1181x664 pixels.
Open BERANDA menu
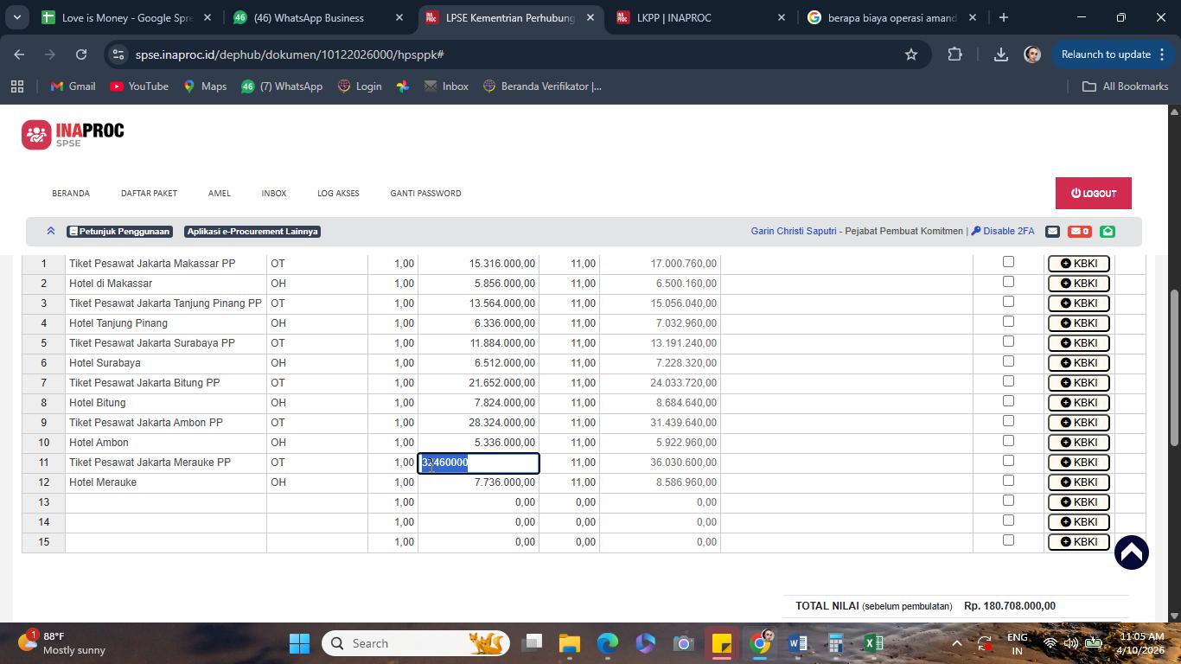71,193
